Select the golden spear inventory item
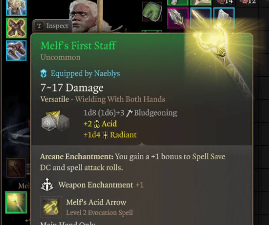The image size is (269, 225). click(x=201, y=18)
